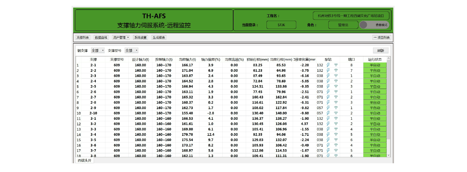Click the lightning icon in row 2-1
Viewport: 467px width, 172px height.
(x=328, y=65)
